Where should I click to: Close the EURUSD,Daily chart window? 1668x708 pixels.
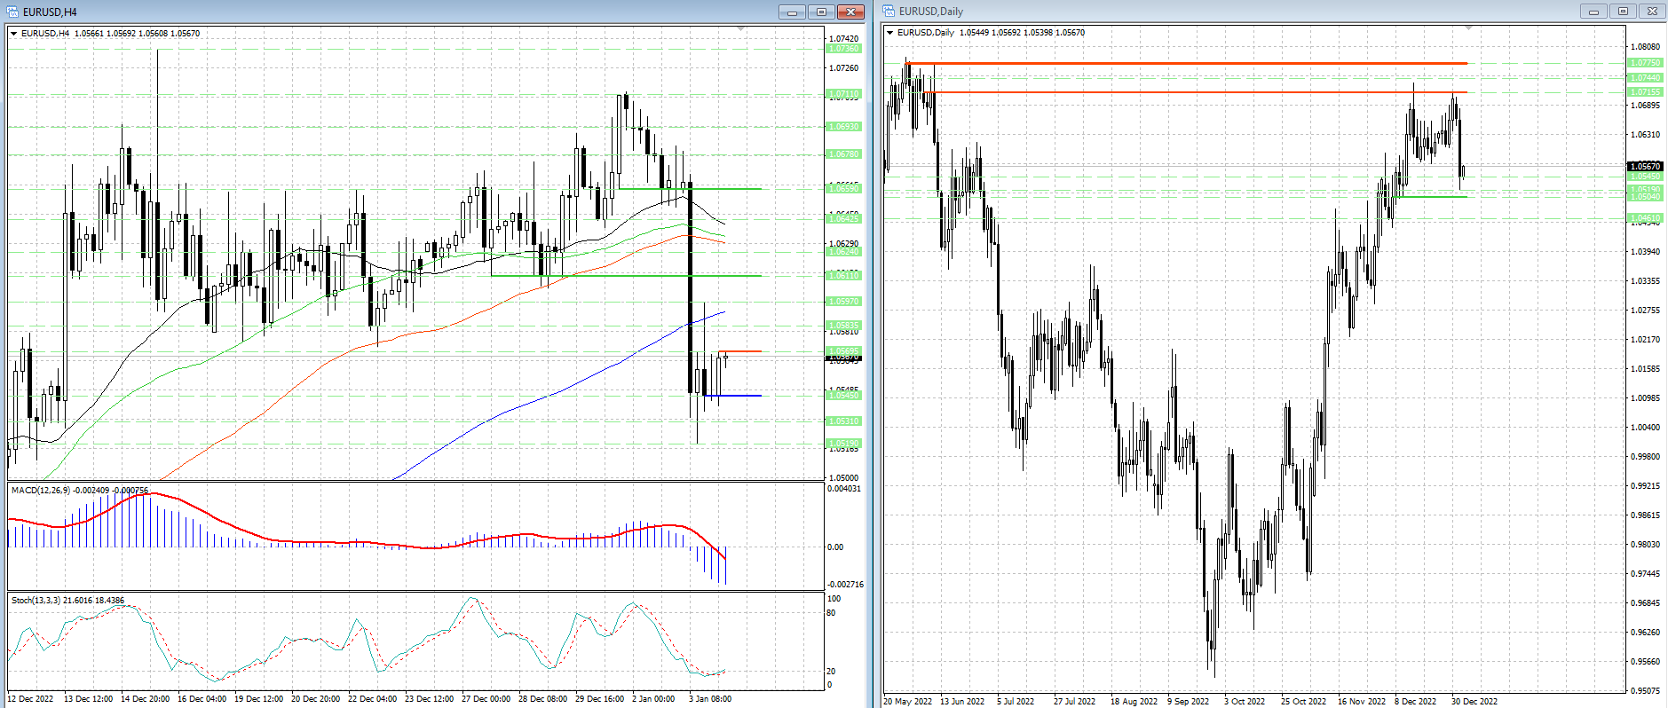1652,12
